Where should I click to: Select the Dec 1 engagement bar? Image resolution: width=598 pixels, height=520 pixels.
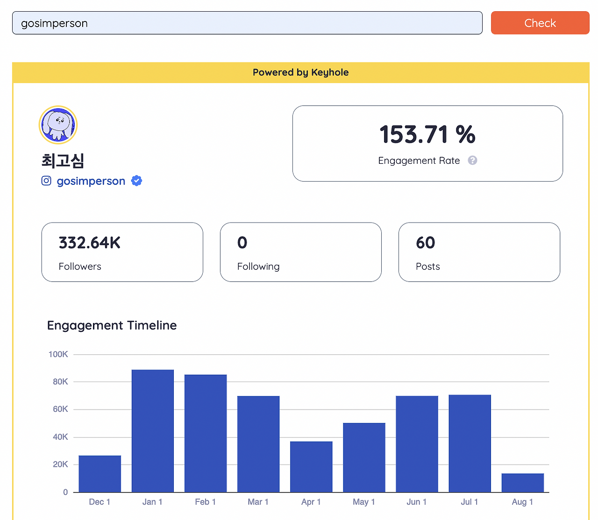point(100,474)
